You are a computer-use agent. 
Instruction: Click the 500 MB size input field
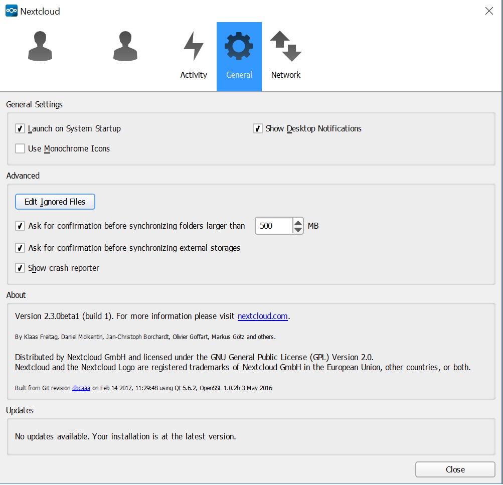(274, 226)
